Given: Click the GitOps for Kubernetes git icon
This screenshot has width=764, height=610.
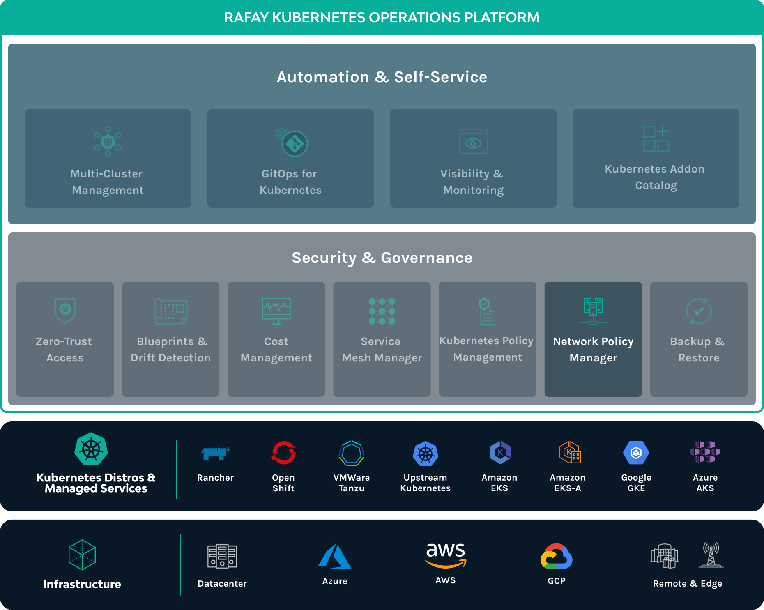Looking at the screenshot, I should point(291,141).
